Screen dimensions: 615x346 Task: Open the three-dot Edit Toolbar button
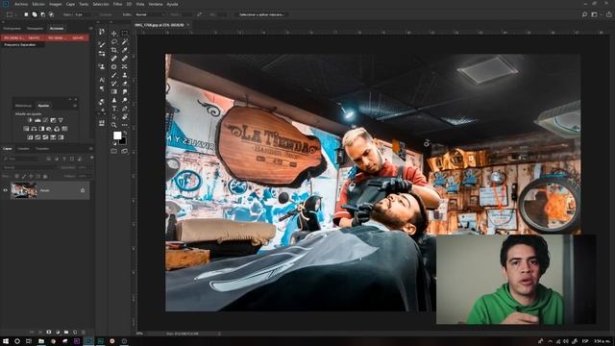[124, 125]
